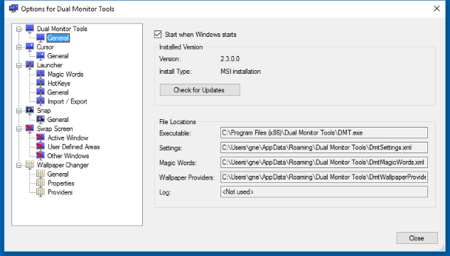Open Wallpaper Changer General label
Screen dimensions: 450x256
pyautogui.click(x=58, y=174)
